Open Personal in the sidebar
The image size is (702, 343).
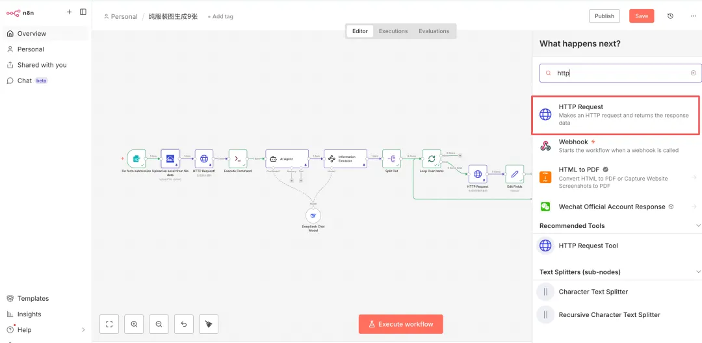click(x=45, y=49)
